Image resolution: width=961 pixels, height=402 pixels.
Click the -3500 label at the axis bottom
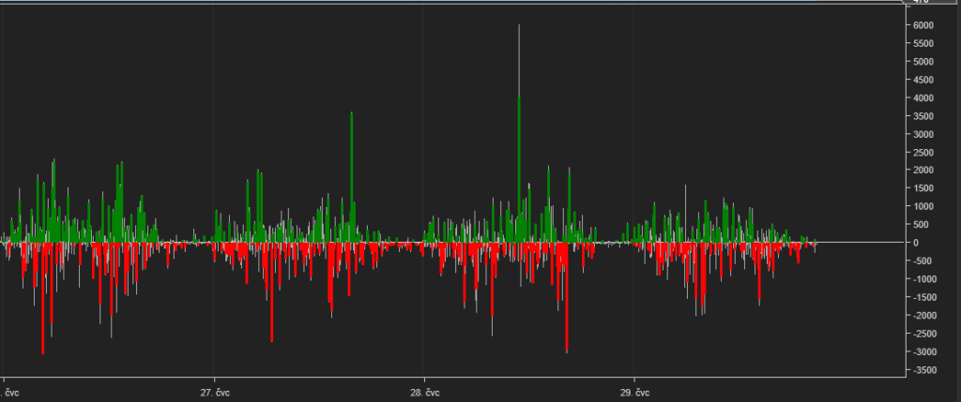pos(925,370)
